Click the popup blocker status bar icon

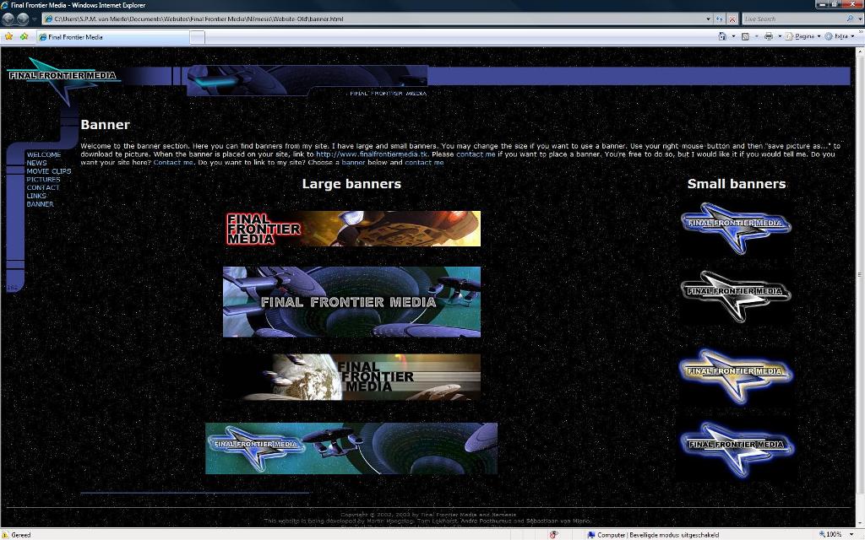pos(554,534)
